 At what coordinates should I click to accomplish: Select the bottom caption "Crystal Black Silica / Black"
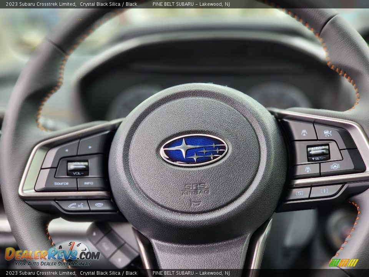(x=108, y=273)
